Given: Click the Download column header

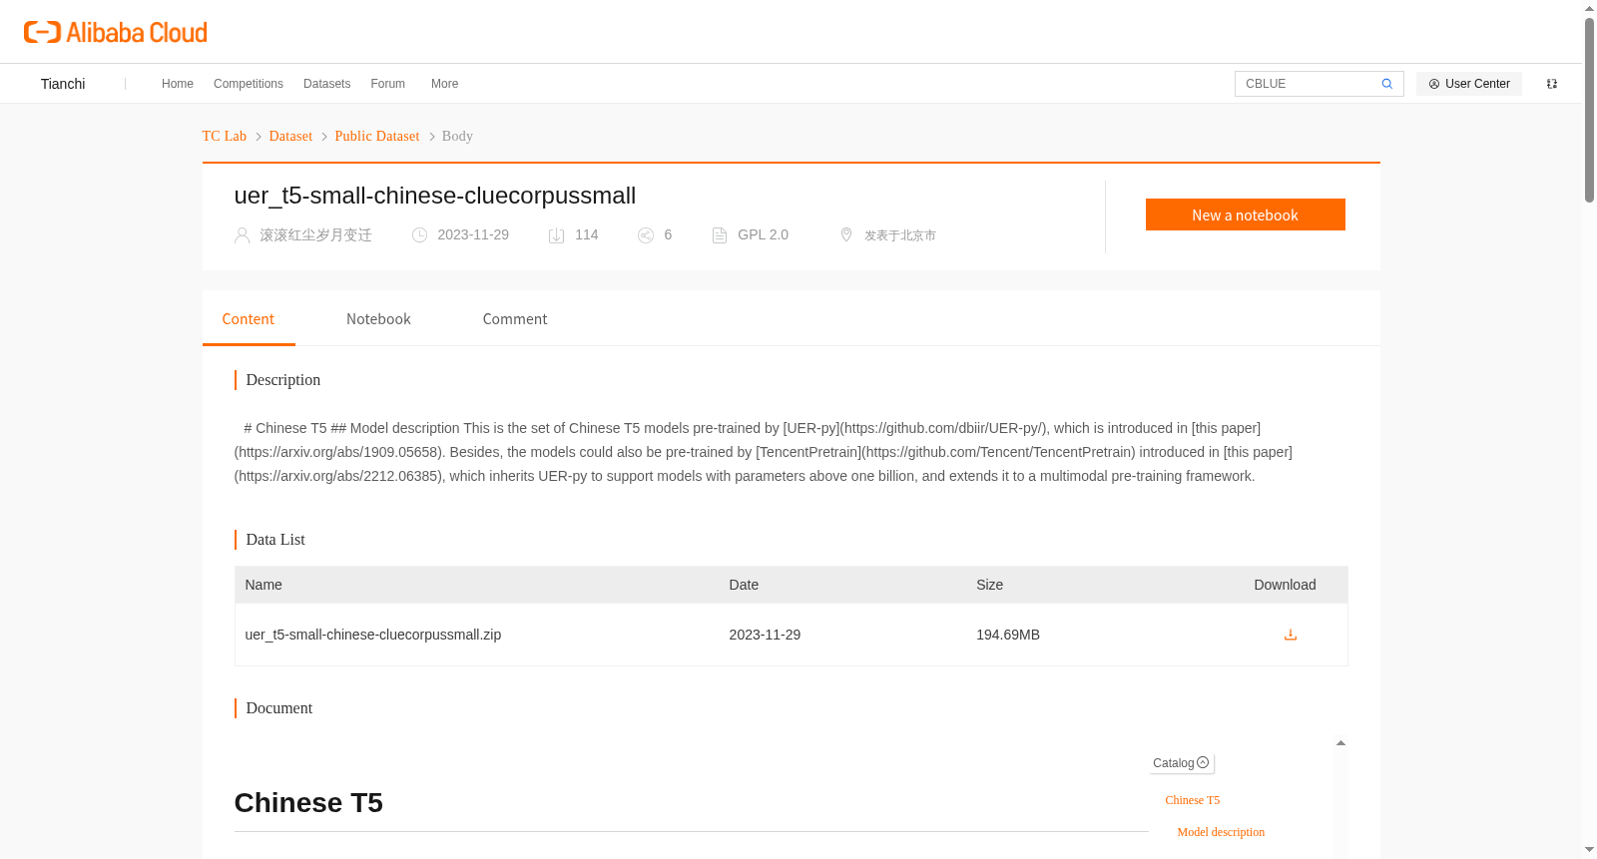Looking at the screenshot, I should [x=1285, y=585].
